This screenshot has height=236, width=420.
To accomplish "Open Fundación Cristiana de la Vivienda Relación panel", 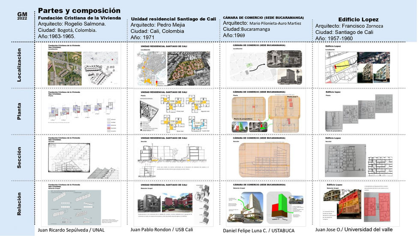I will click(81, 204).
